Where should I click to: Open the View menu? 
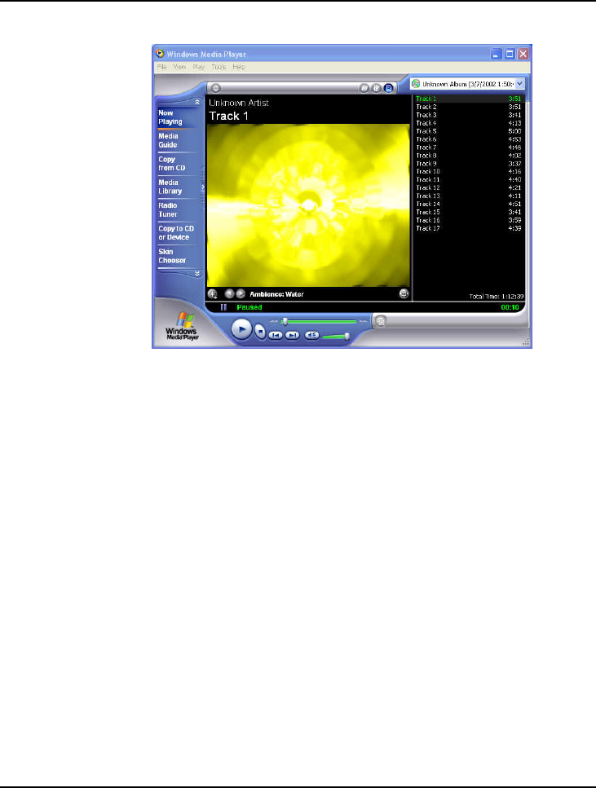coord(179,67)
